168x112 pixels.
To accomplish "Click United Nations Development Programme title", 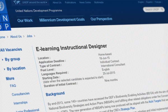I will click(x=39, y=11).
